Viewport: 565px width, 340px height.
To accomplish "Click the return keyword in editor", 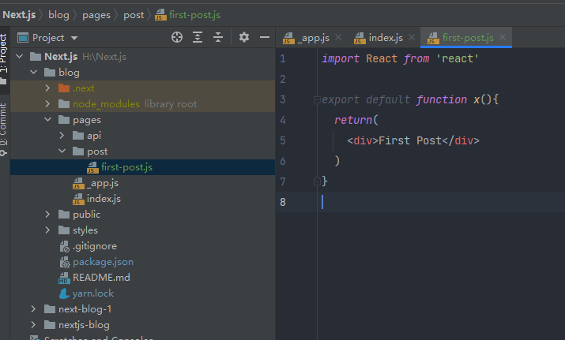I will coord(353,120).
